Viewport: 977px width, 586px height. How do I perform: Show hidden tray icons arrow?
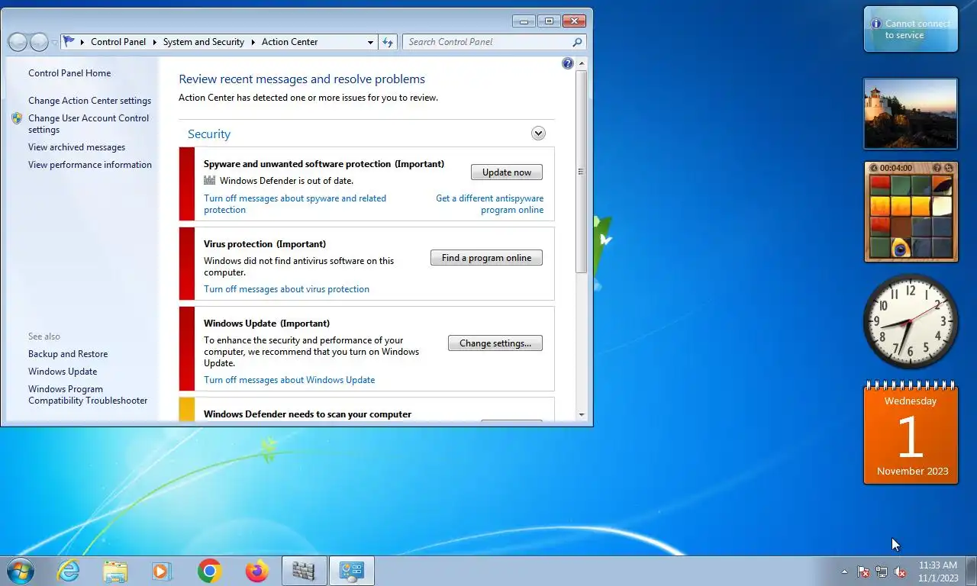(x=844, y=572)
